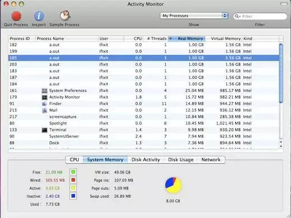291x218 pixels.
Task: Open the Inspect info icon
Action: tap(39, 16)
